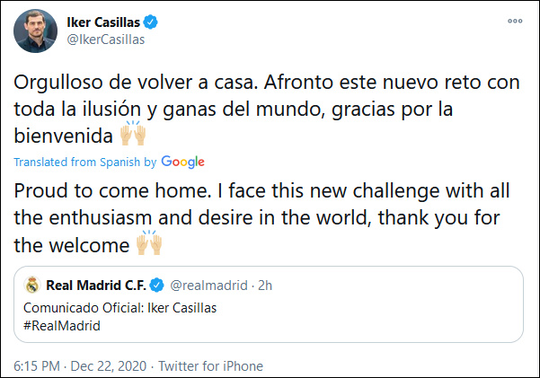Viewport: 540px width, 378px height.
Task: Click the @realmadrid handle
Action: [x=208, y=286]
